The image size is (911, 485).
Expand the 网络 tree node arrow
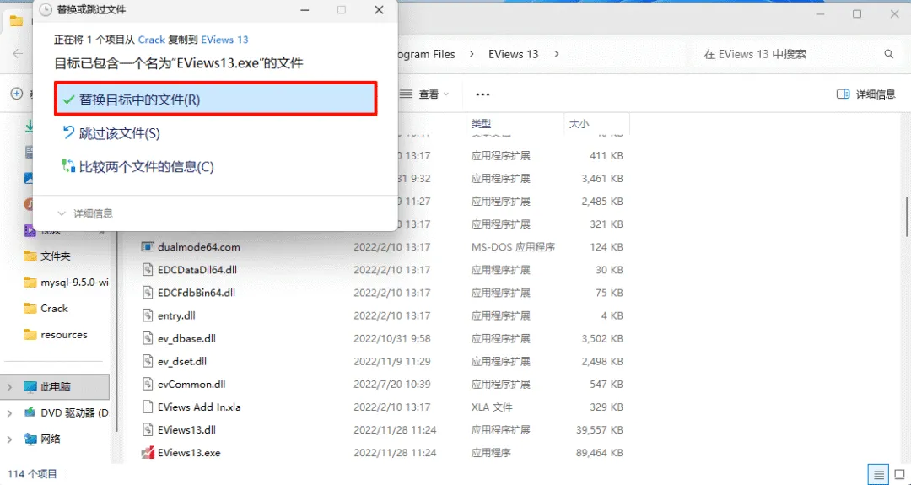(x=8, y=439)
